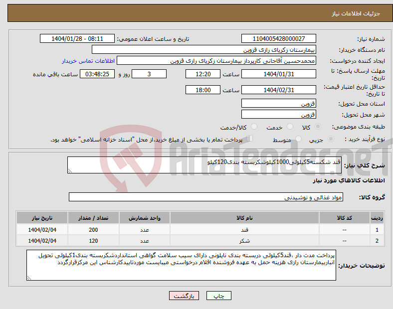Click the requester field محمدحسین آقاجانی
The height and width of the screenshot is (309, 393).
pos(216,61)
